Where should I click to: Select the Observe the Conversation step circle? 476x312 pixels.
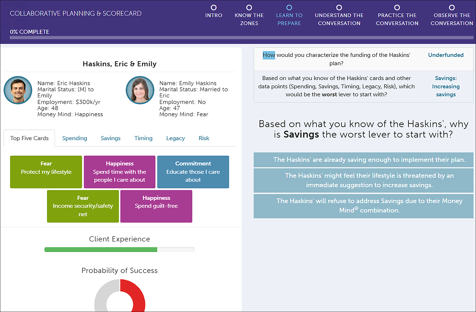[452, 8]
